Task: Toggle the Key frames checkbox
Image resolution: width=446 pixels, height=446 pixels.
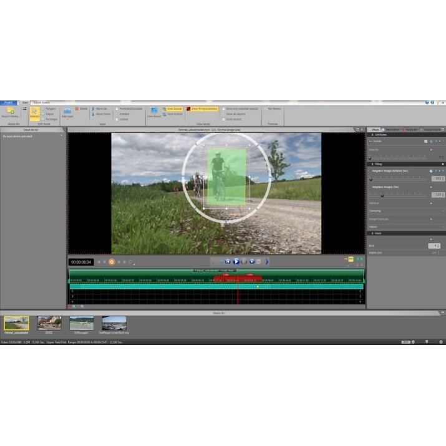Action: (266, 109)
